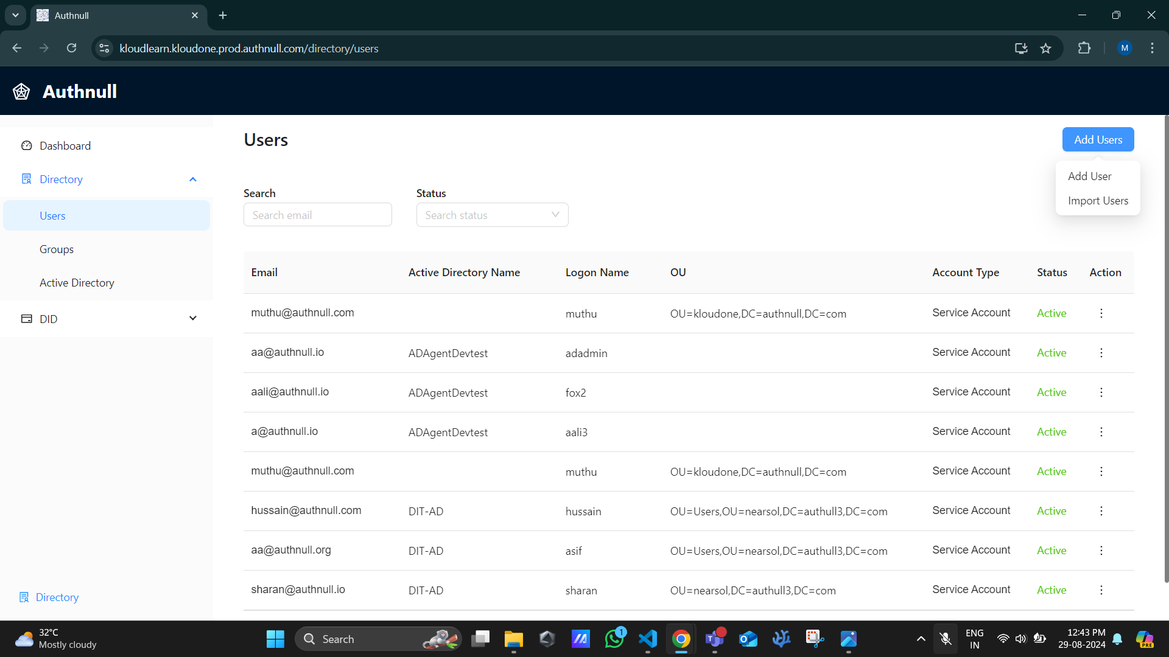The image size is (1169, 657).
Task: Click the three-dot action icon for hussain@authnull.com
Action: [1101, 511]
